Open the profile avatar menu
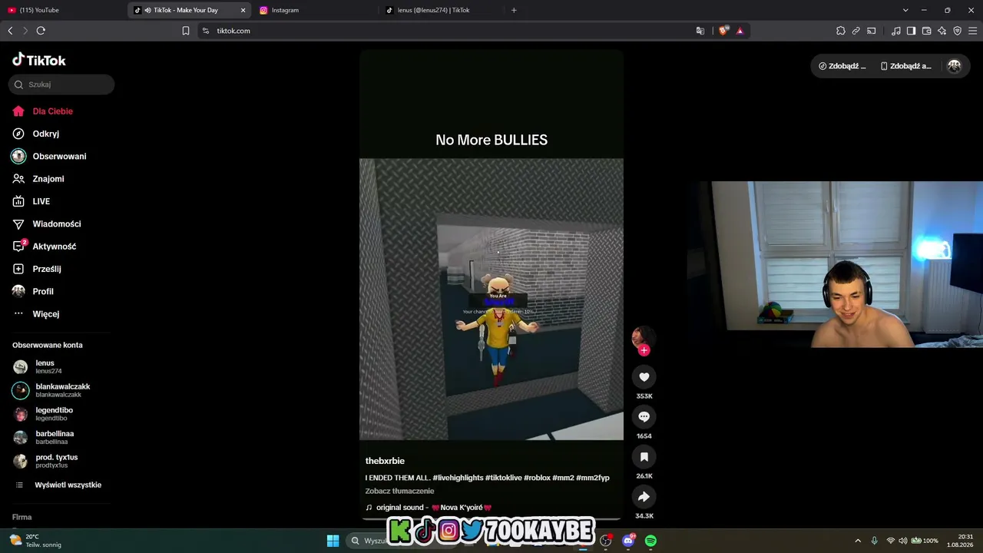This screenshot has height=553, width=983. [955, 66]
